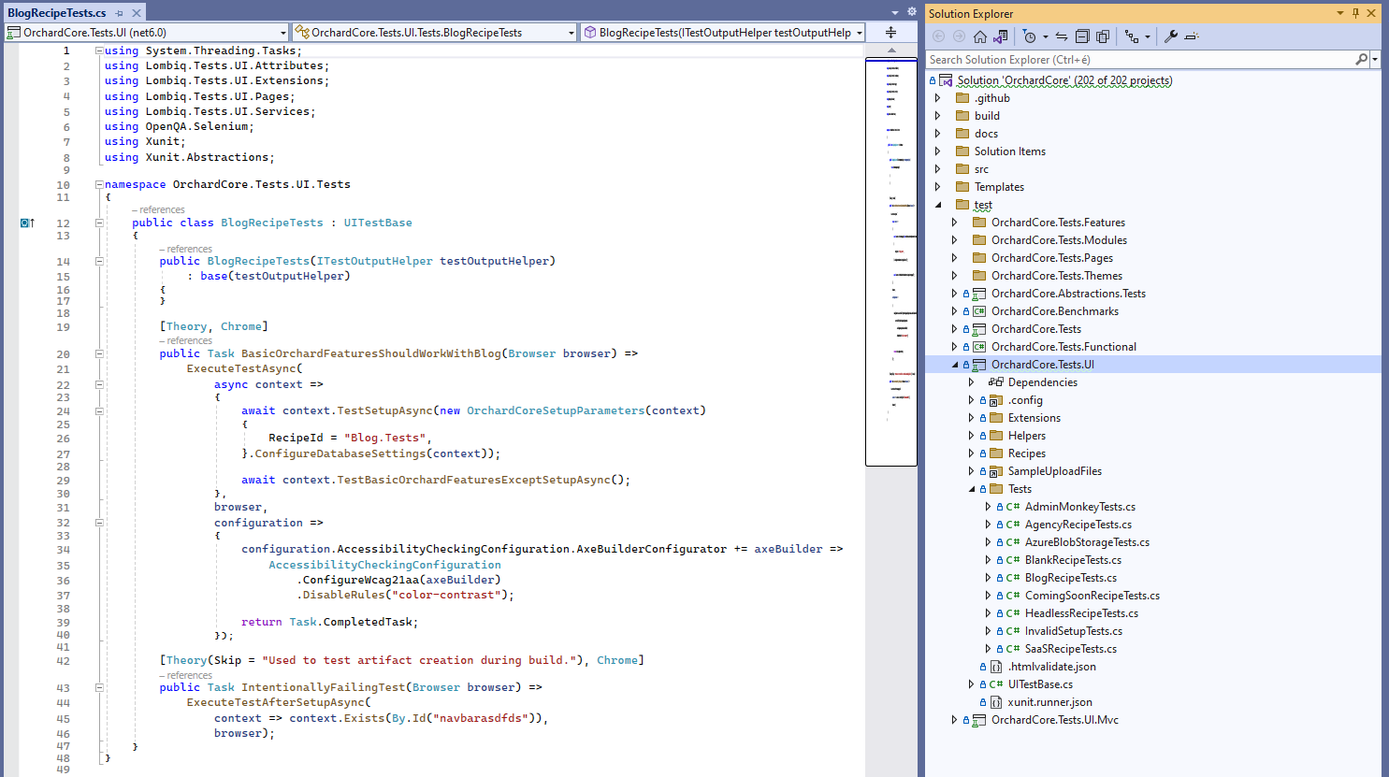Viewport: 1389px width, 777px height.
Task: Open the nesting options dropdown arrow
Action: coord(1148,37)
